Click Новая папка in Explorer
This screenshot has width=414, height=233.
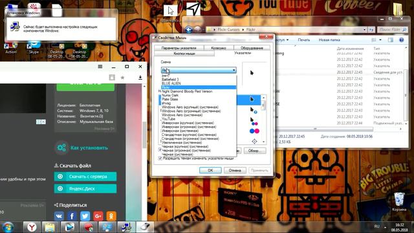(x=329, y=40)
